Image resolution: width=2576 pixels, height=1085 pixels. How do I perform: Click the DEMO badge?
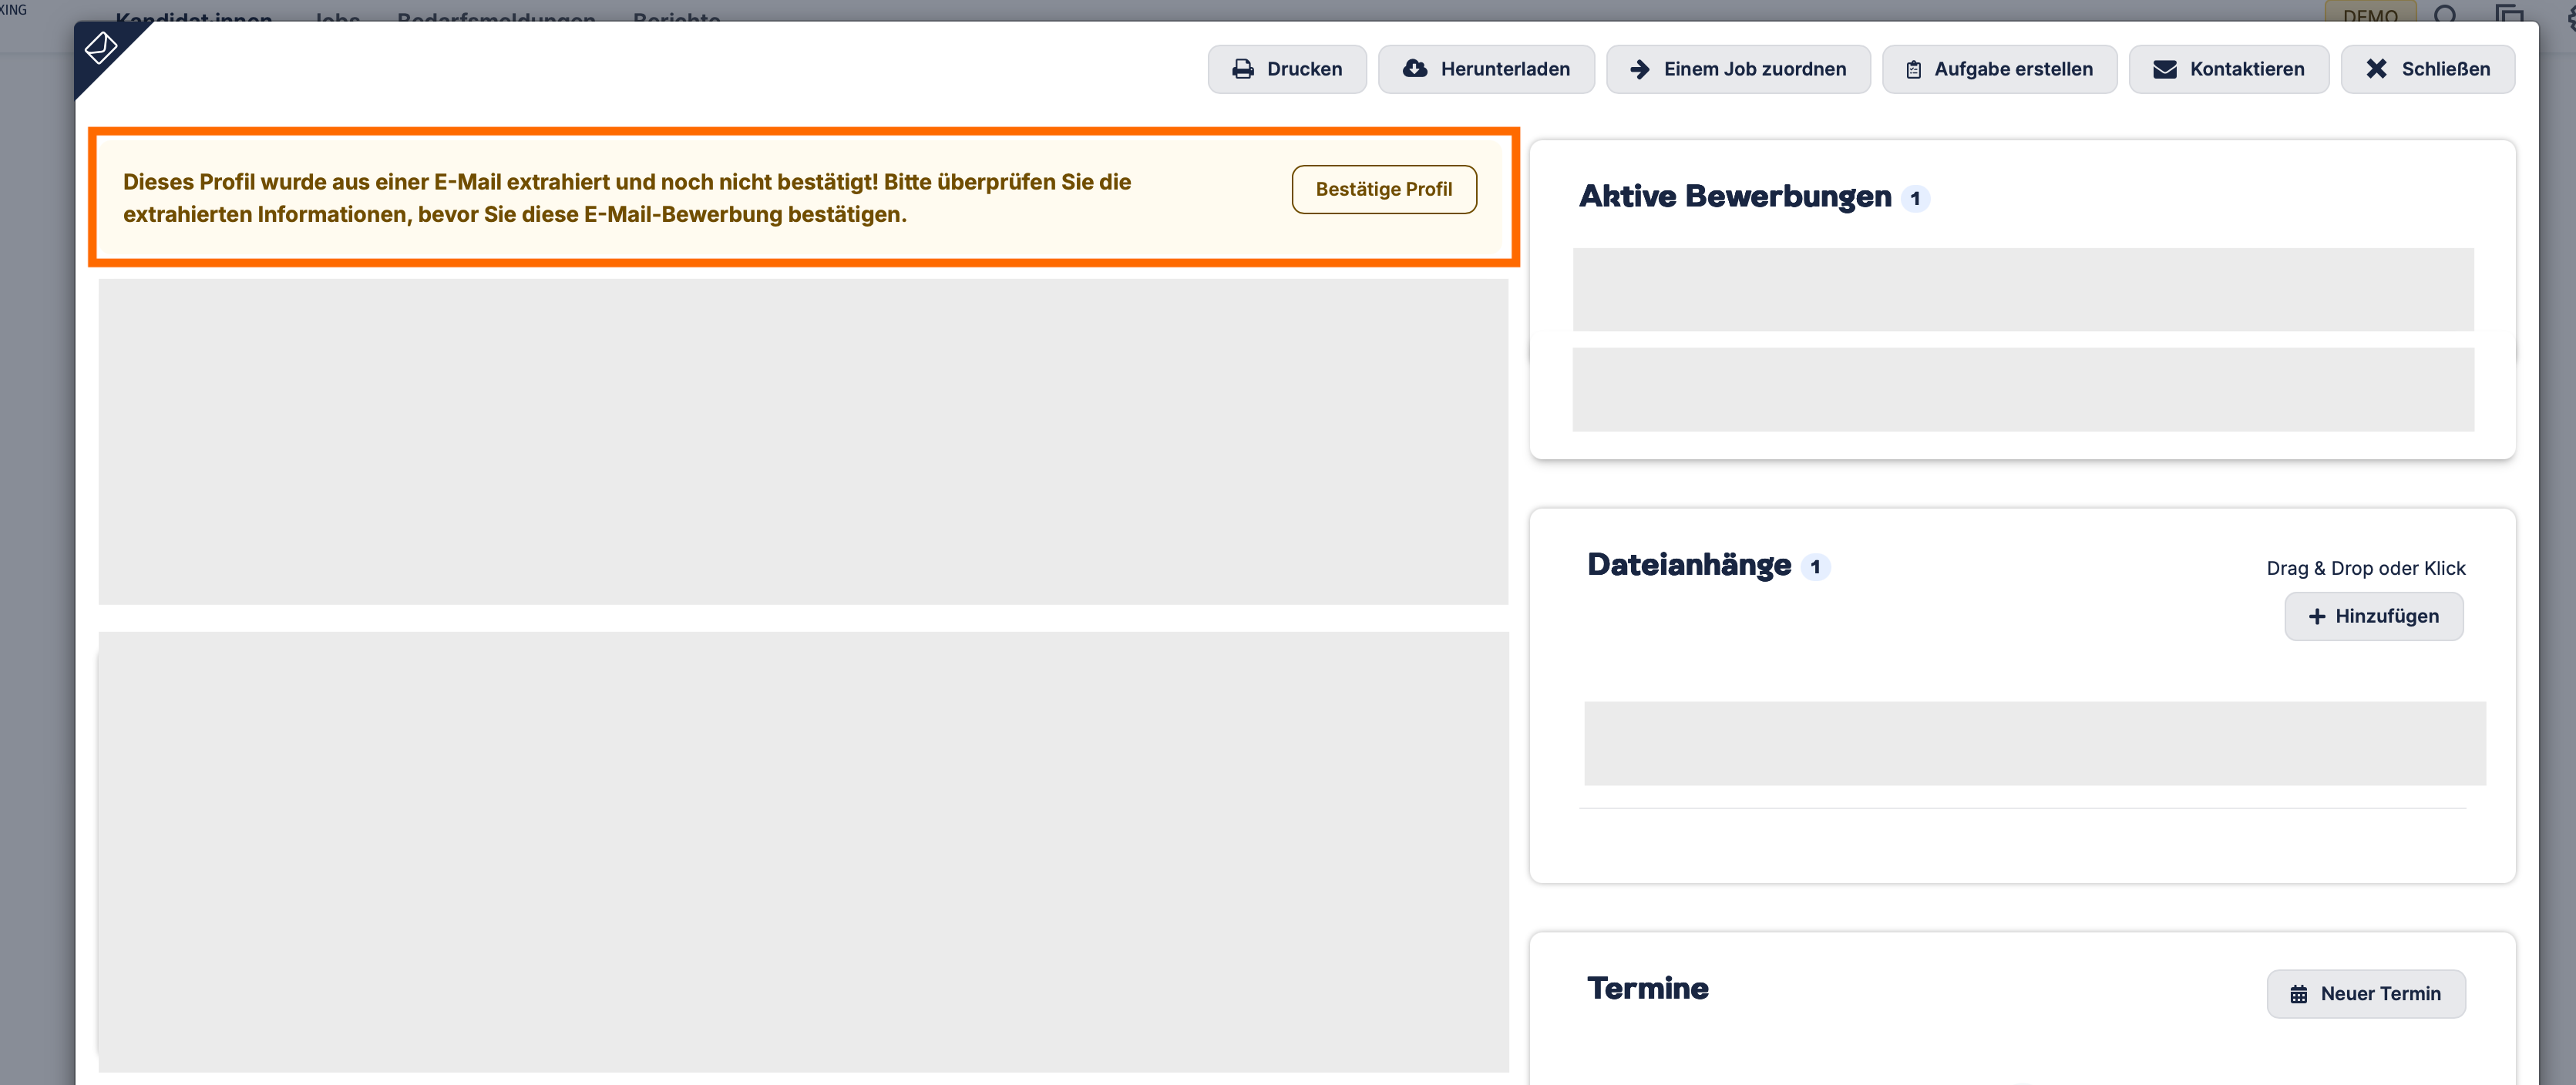coord(2370,14)
